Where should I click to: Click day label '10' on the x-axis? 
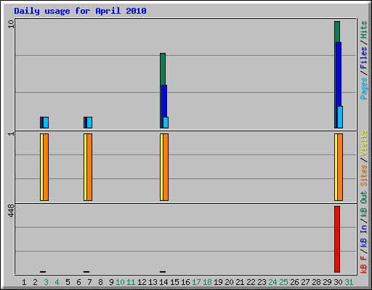(120, 282)
